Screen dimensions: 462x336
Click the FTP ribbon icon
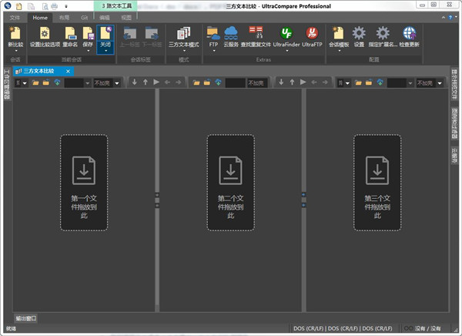click(213, 32)
